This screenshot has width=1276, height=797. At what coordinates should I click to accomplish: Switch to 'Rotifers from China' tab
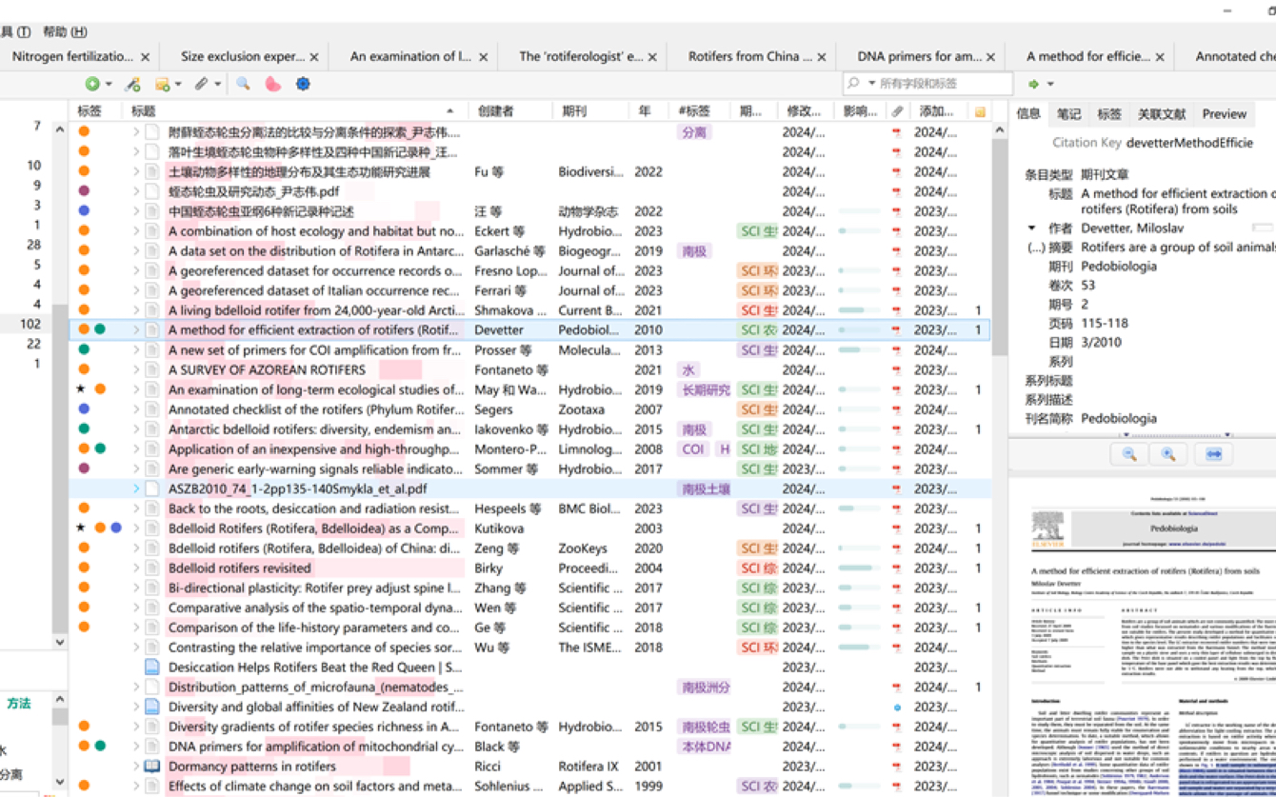coord(750,56)
